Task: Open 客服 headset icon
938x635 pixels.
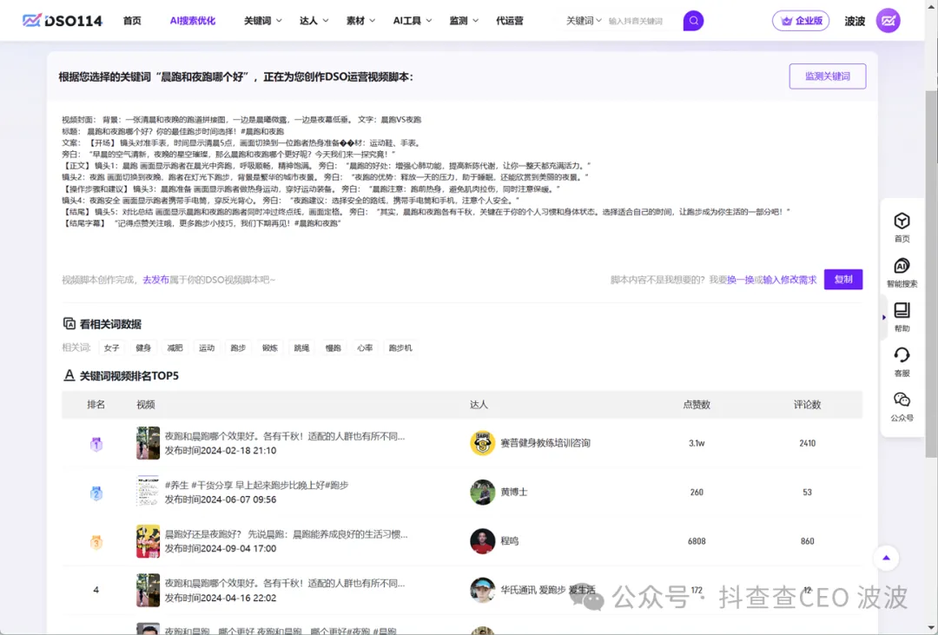Action: [902, 355]
